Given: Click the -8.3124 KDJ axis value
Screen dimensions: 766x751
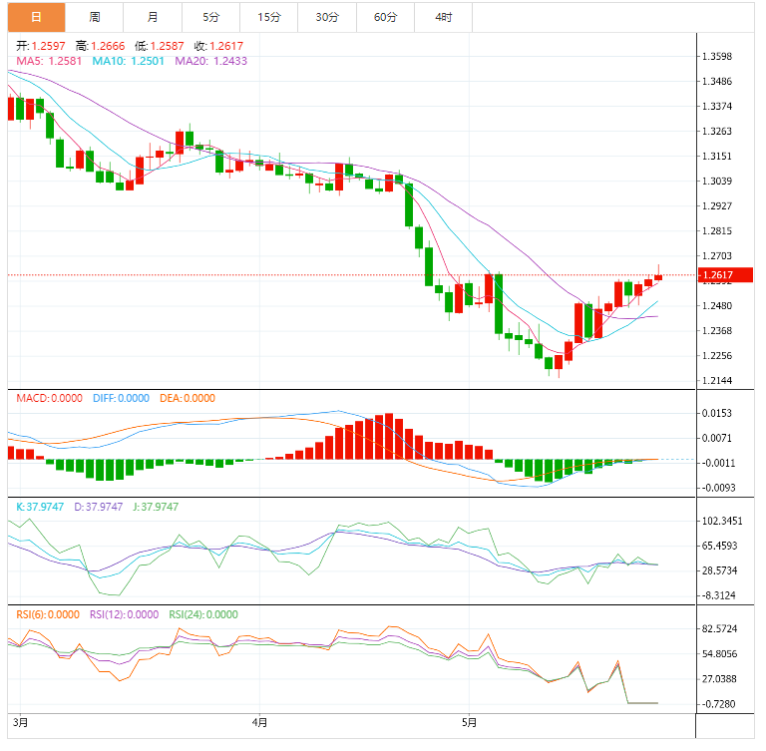Looking at the screenshot, I should point(718,595).
